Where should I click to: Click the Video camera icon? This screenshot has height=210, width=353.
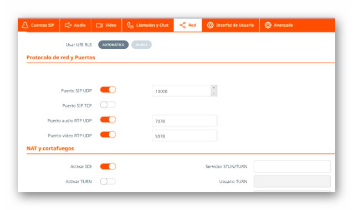pos(99,25)
